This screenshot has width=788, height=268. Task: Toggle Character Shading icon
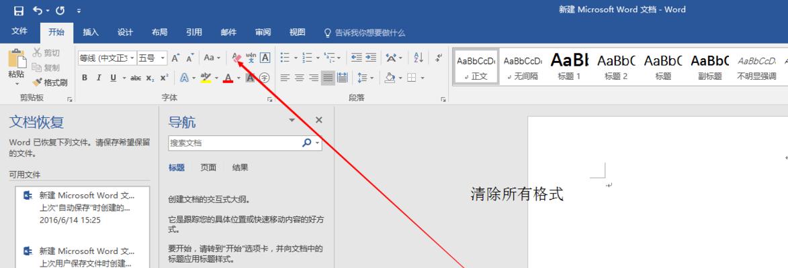[250, 78]
